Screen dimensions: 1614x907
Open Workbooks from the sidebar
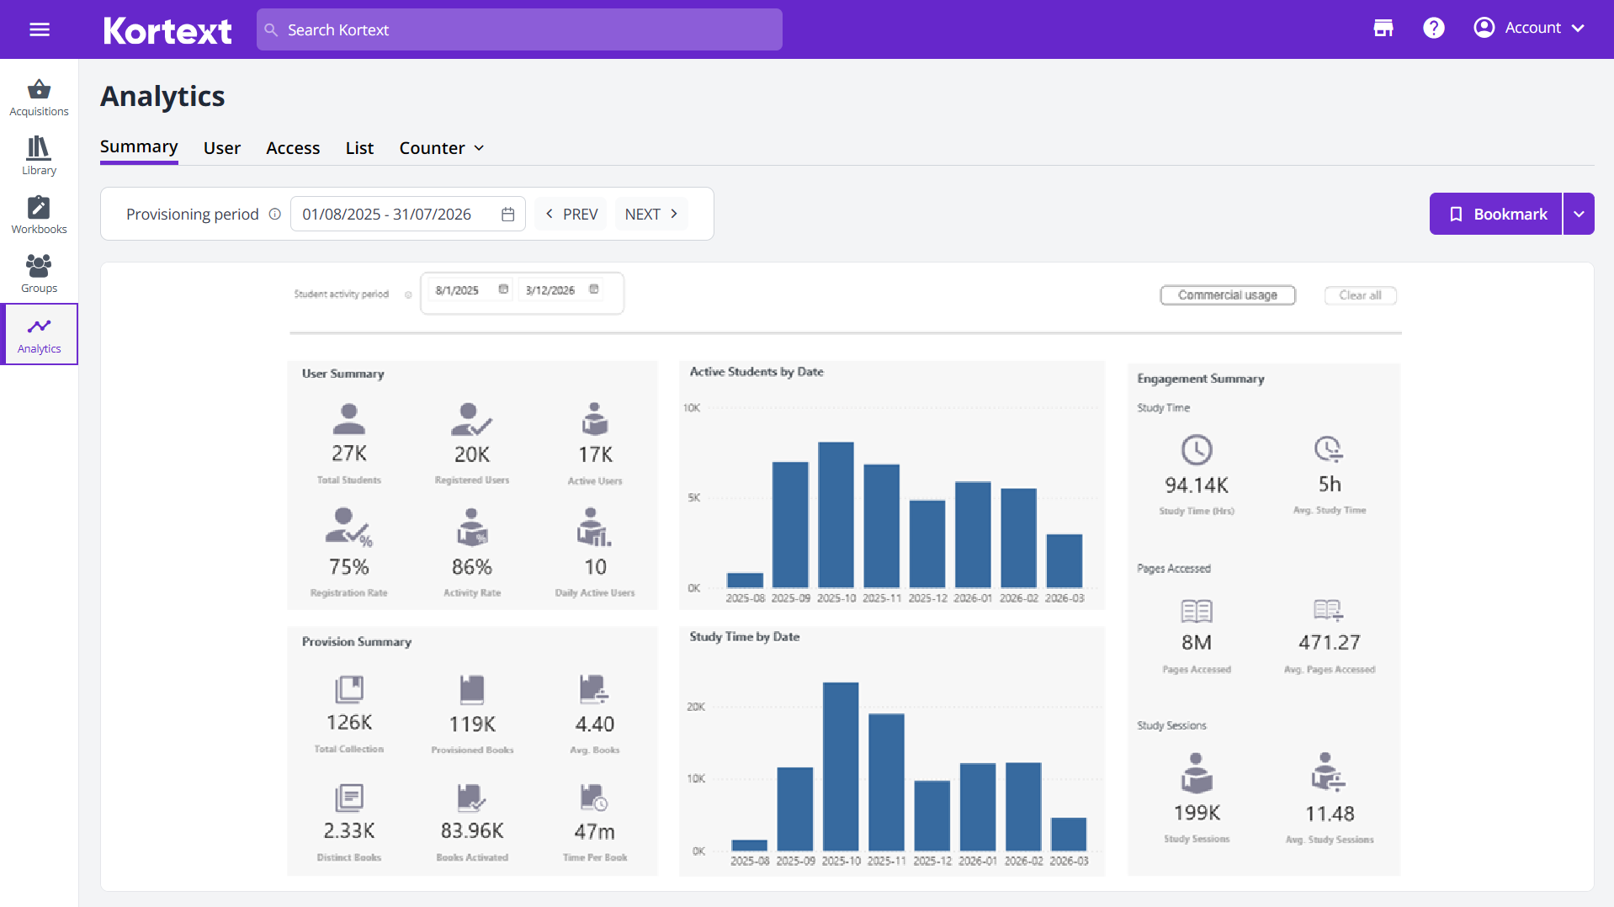(39, 214)
